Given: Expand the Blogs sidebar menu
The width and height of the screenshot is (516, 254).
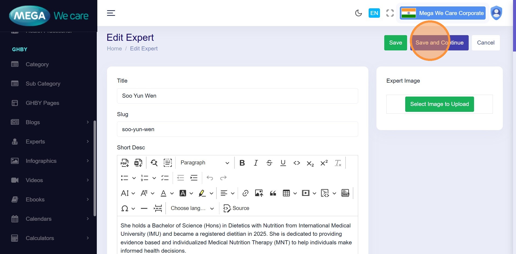Looking at the screenshot, I should pos(50,122).
